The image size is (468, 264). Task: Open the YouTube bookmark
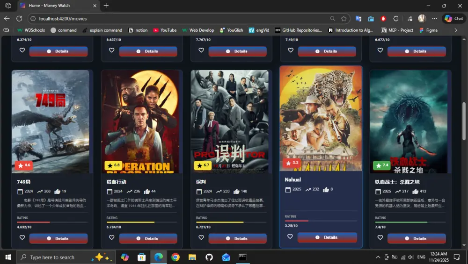click(165, 30)
